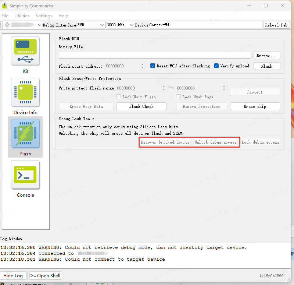Expand the adapter selection dropdown
Image resolution: width=294 pixels, height=285 pixels.
click(39, 25)
